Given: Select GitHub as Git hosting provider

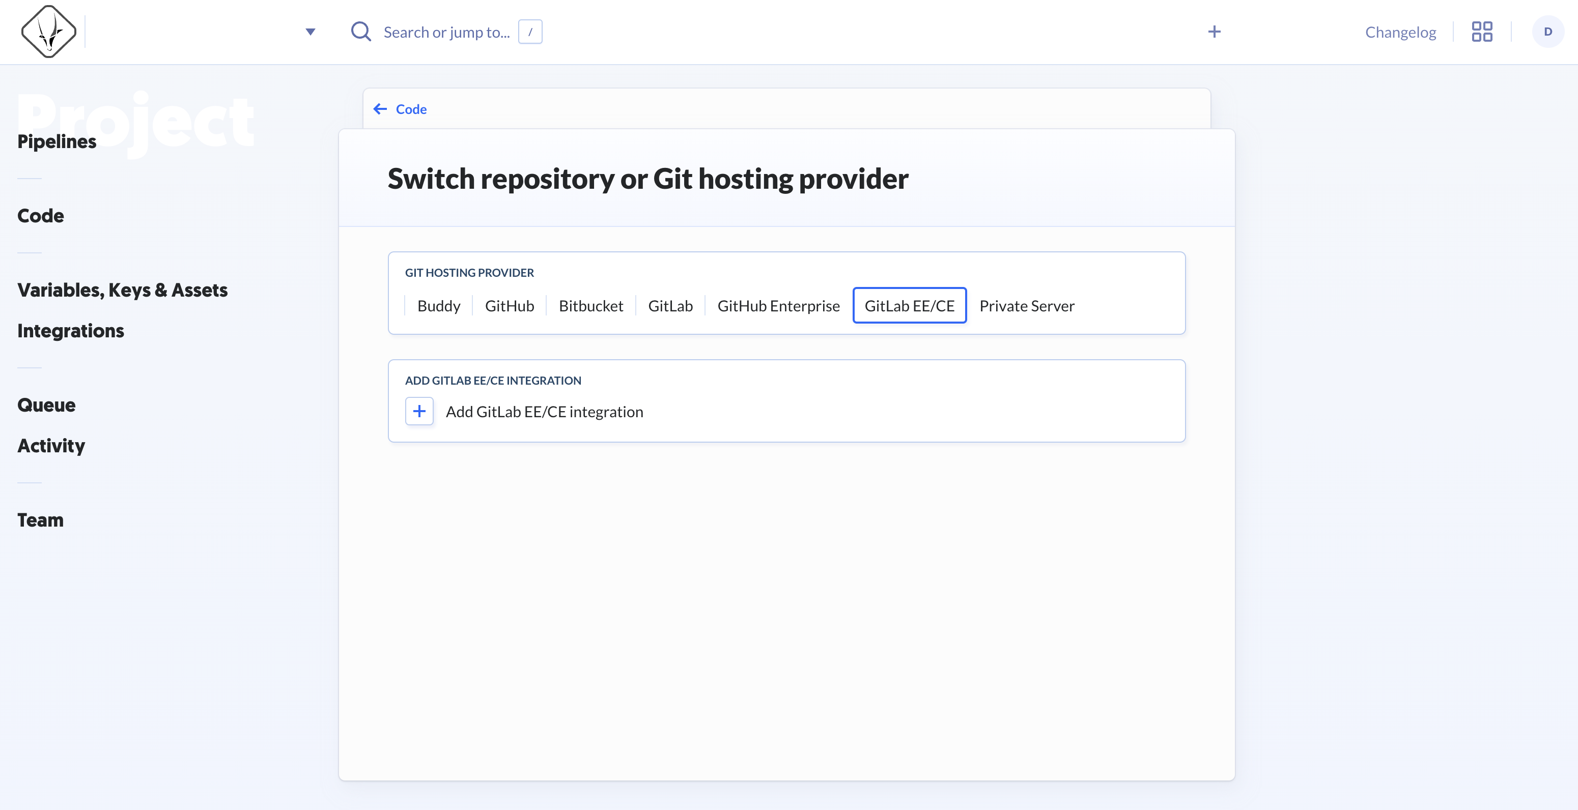Looking at the screenshot, I should click(x=510, y=305).
